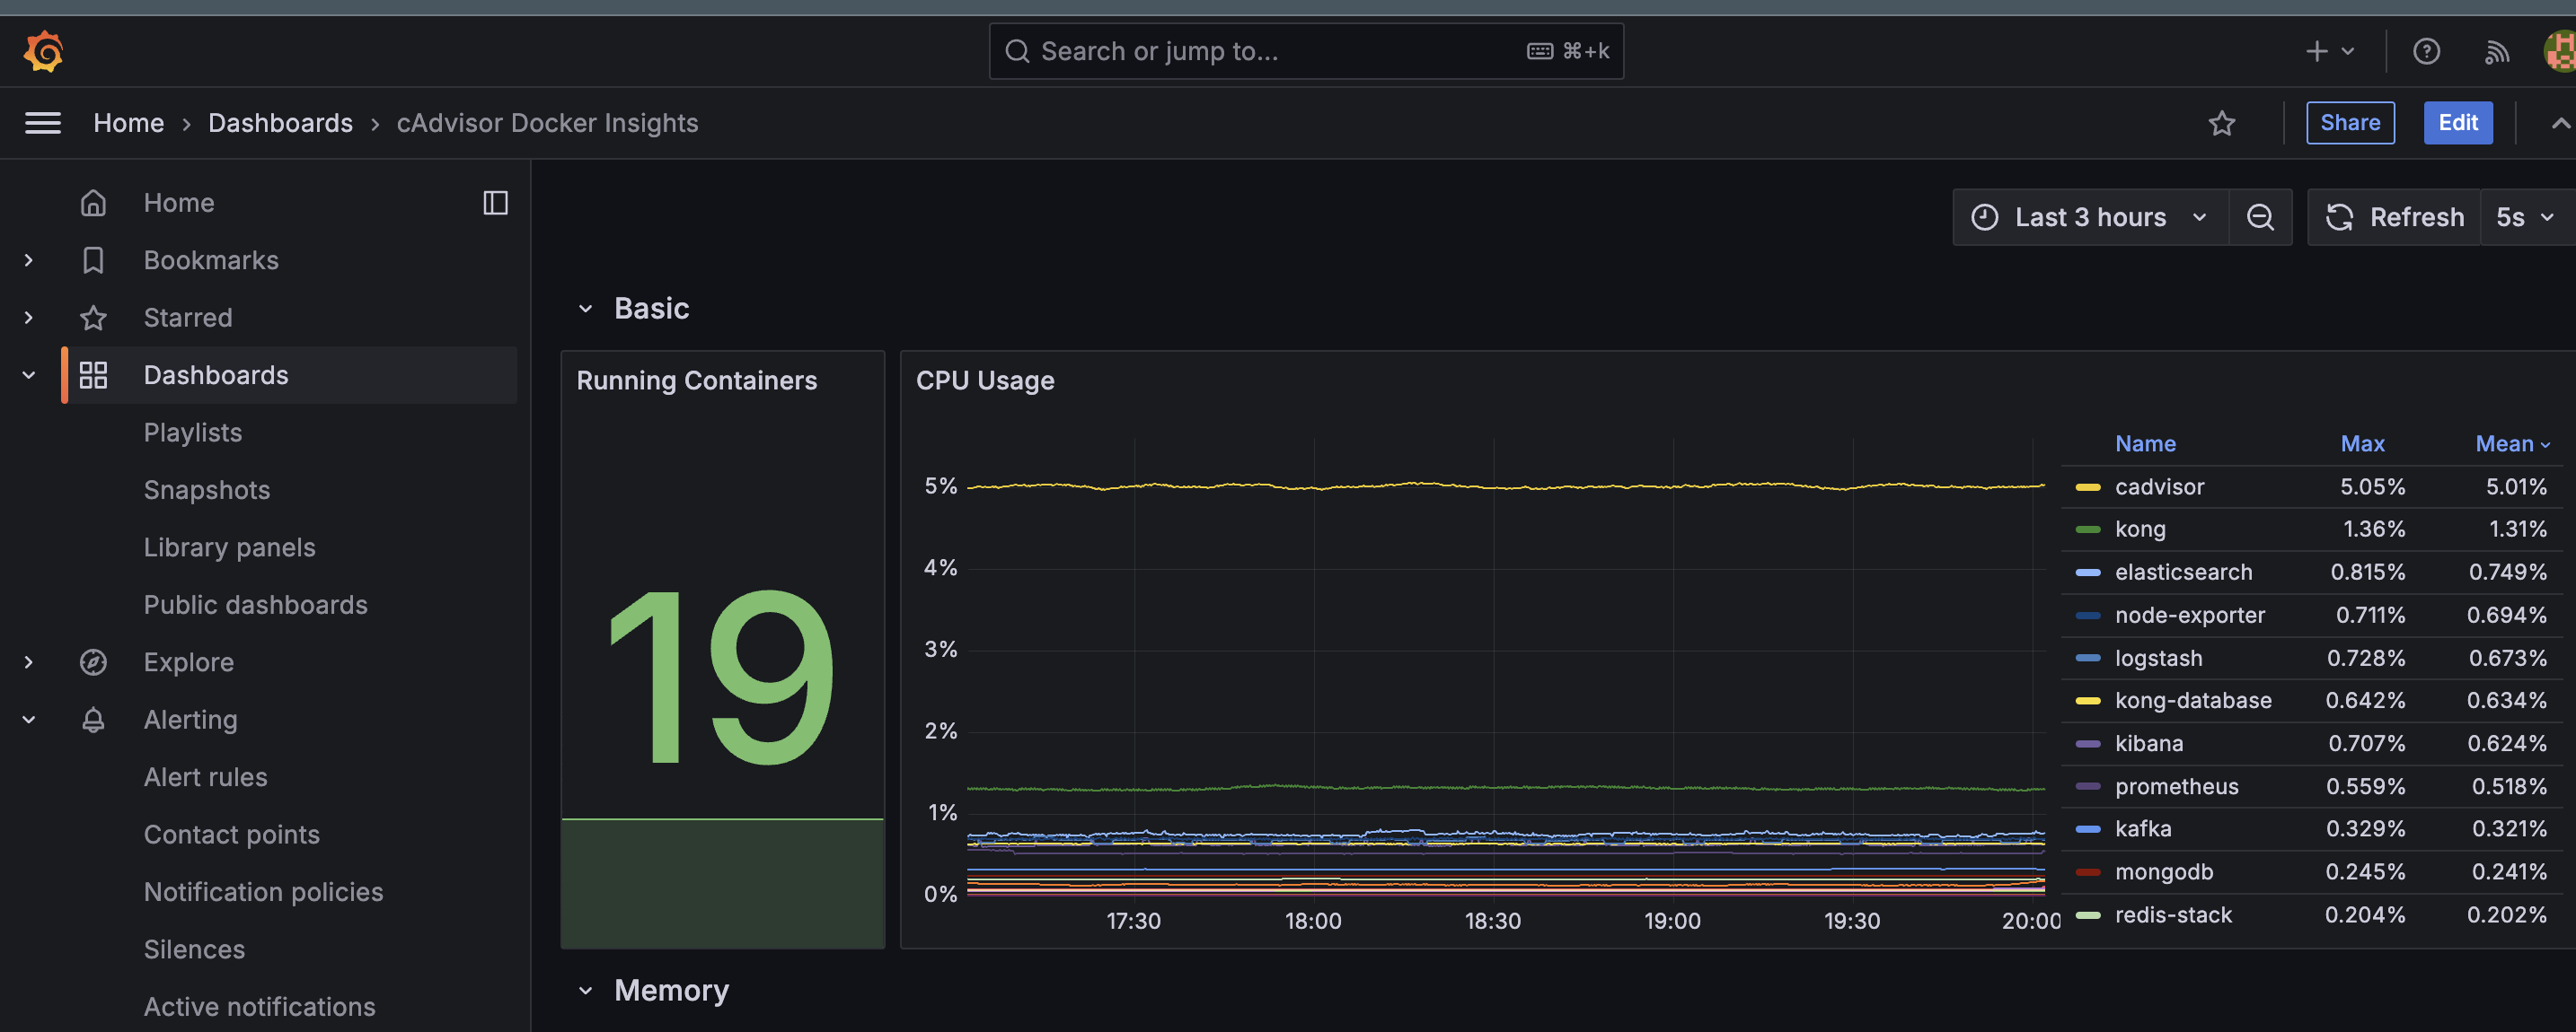Go to Home breadcrumb link

pyautogui.click(x=129, y=123)
